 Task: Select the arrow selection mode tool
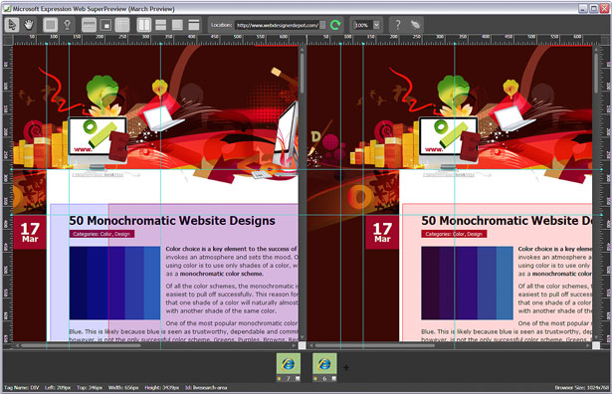click(x=12, y=25)
